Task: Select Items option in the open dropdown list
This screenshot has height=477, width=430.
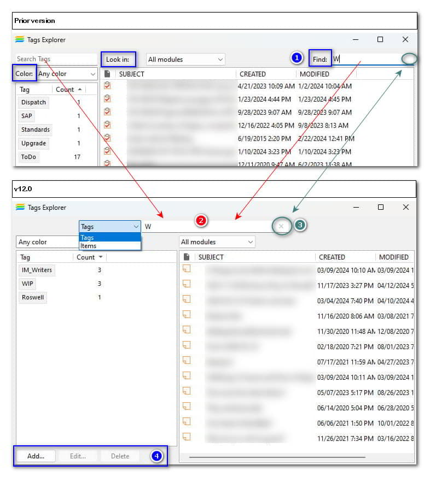Action: [x=109, y=246]
